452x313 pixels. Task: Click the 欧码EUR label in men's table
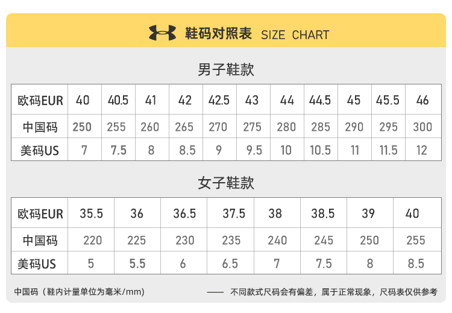click(40, 101)
